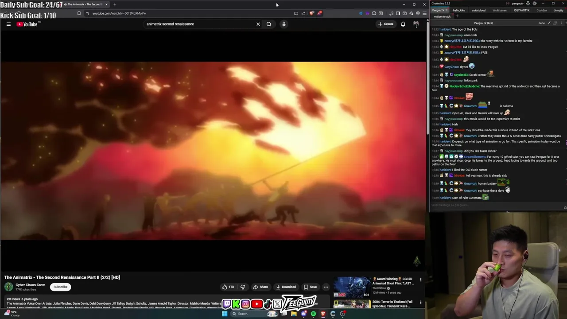Open the Brave browser main menu
The height and width of the screenshot is (319, 567).
point(424,13)
